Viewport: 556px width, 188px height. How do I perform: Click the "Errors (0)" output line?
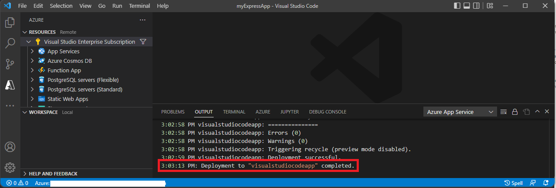pyautogui.click(x=231, y=133)
